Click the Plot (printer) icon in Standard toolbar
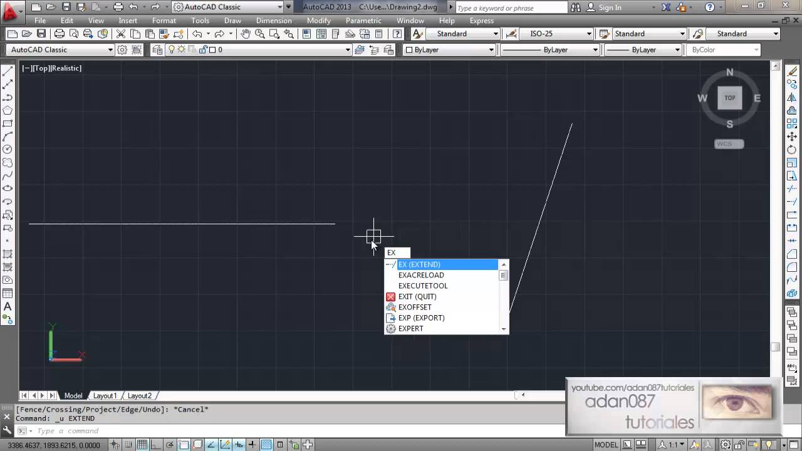 pos(59,34)
